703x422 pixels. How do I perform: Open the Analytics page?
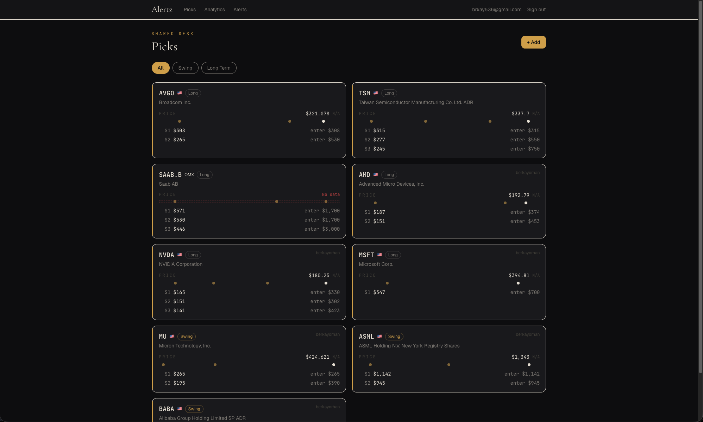click(x=214, y=9)
